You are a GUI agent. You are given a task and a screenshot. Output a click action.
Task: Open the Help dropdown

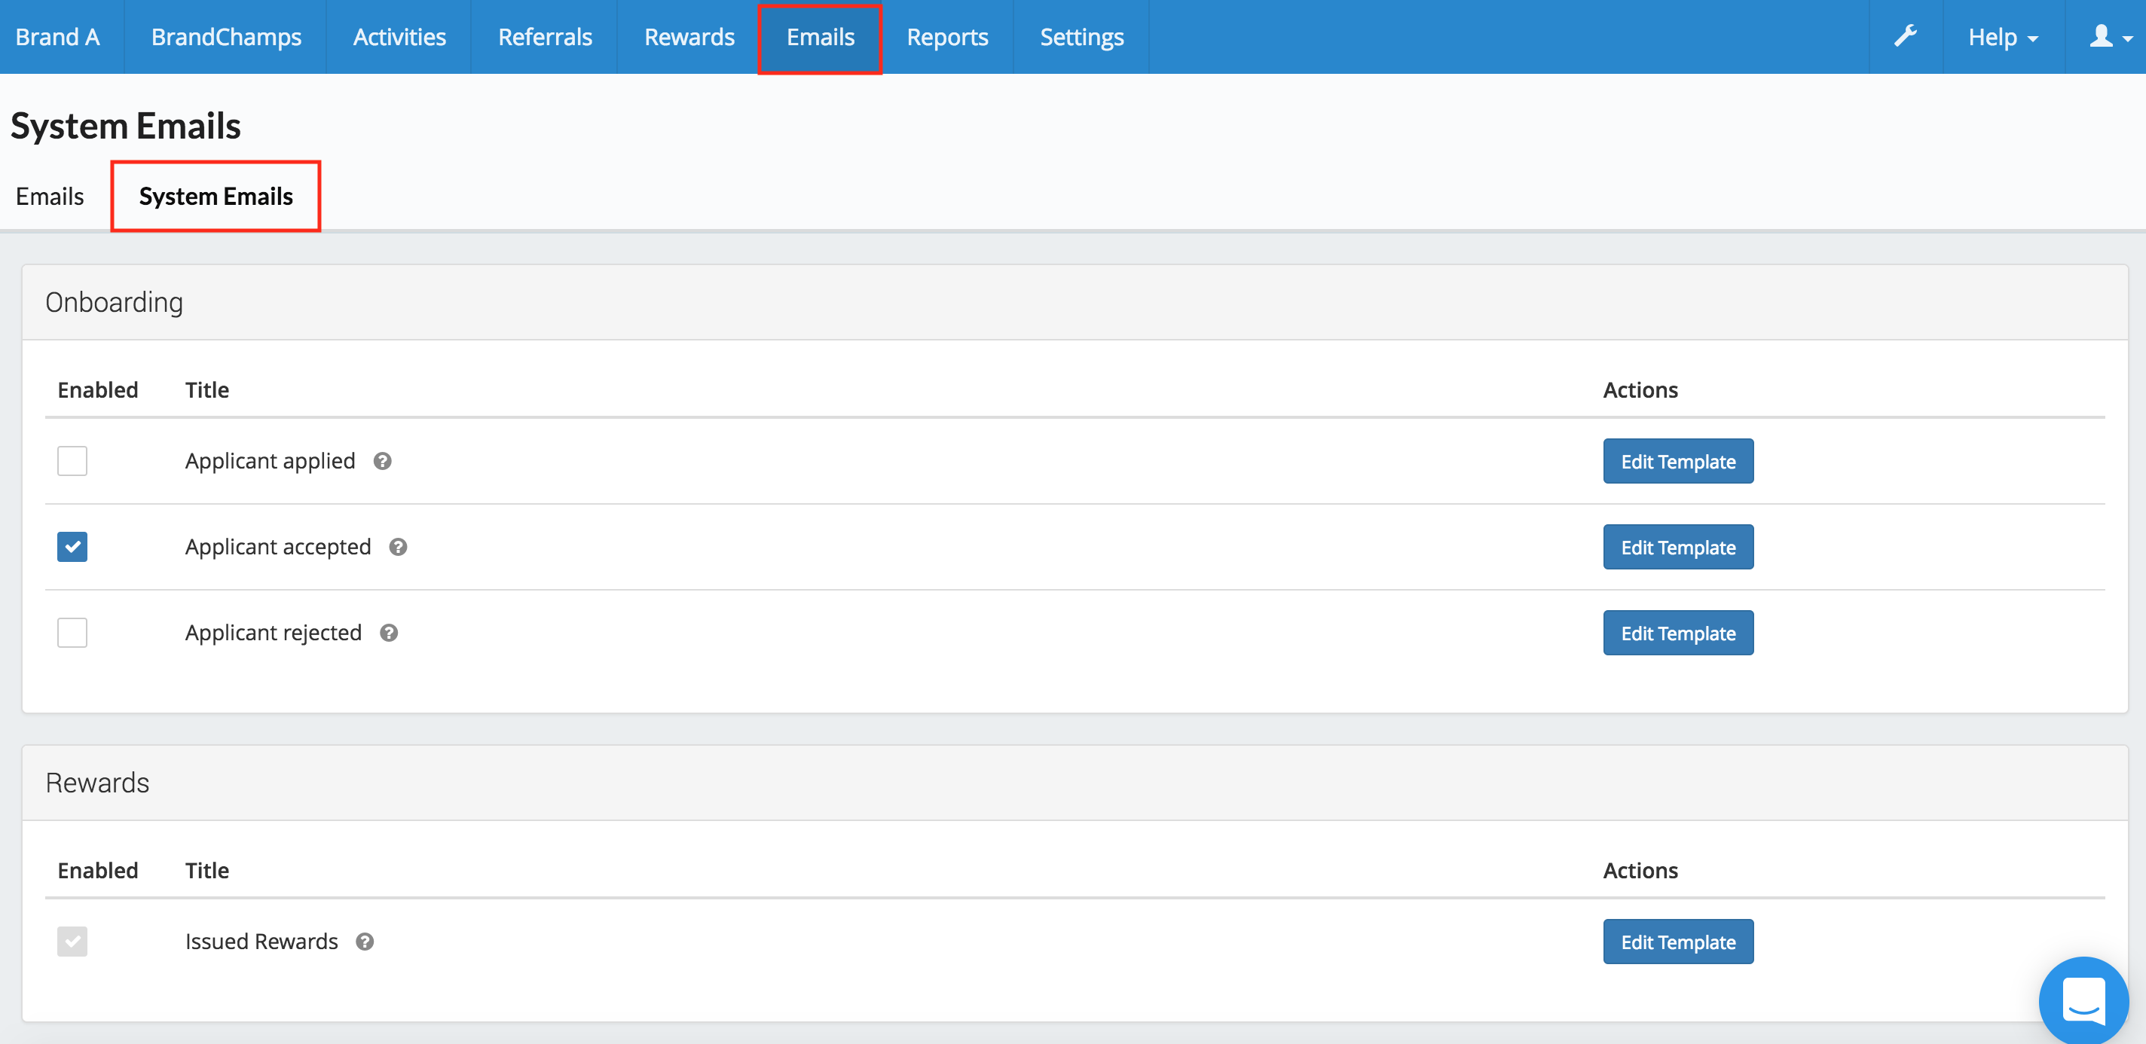[2002, 36]
